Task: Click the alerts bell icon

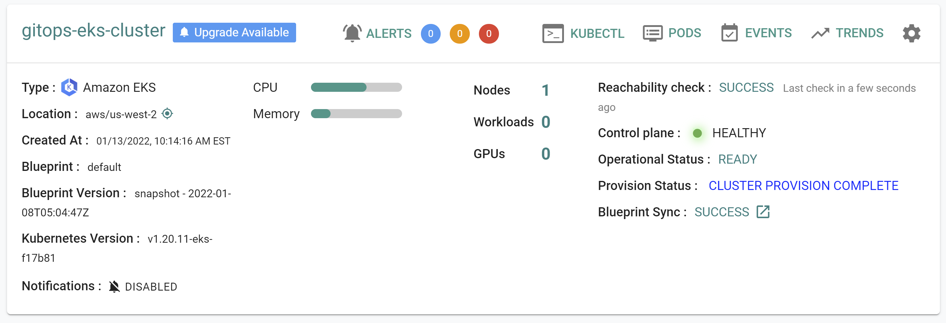Action: point(352,33)
